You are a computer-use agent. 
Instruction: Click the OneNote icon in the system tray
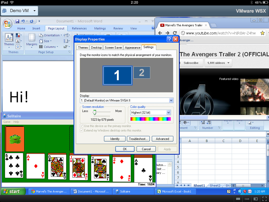(x=250, y=191)
